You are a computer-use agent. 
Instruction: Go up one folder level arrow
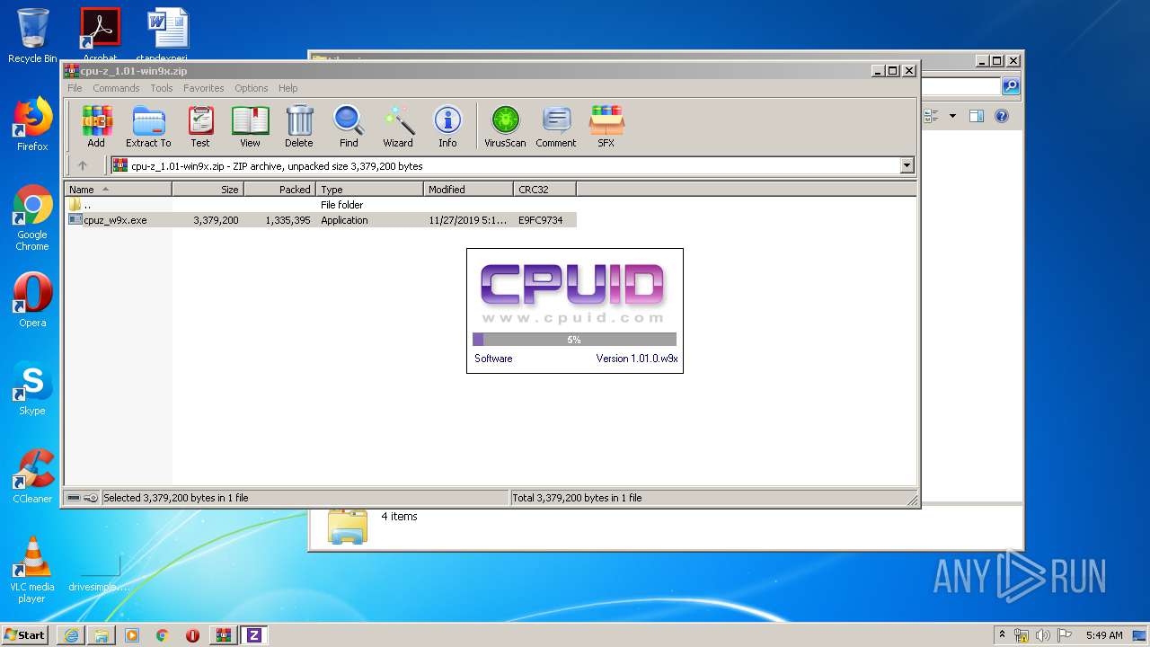83,165
